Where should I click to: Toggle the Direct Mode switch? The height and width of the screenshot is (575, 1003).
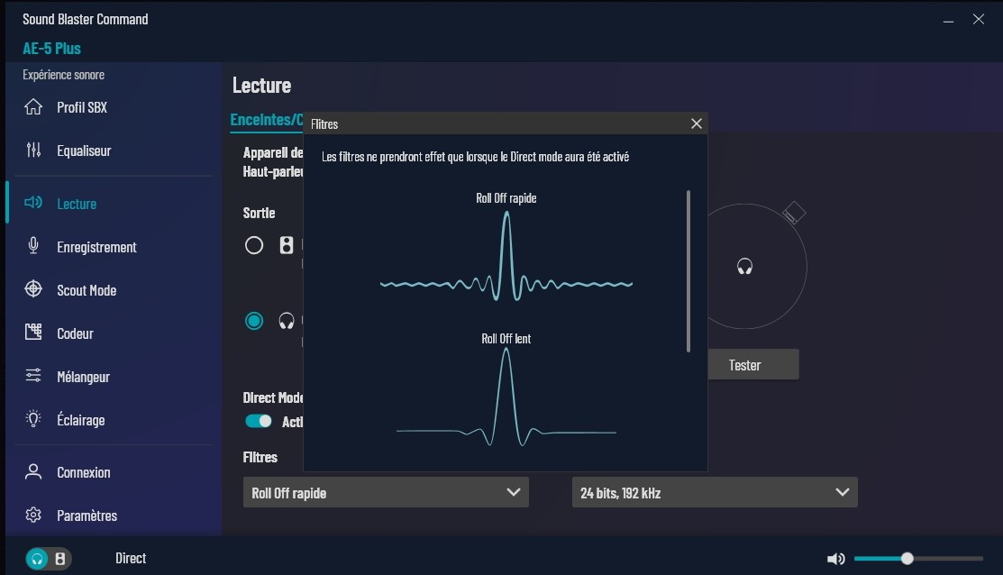[x=259, y=421]
